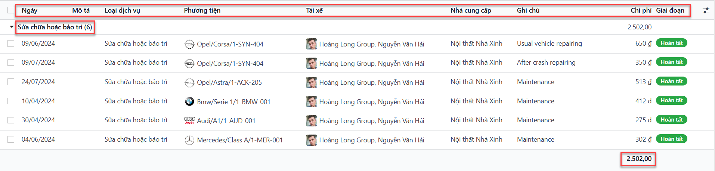Tick the select-all checkbox in header
Viewport: 715px width, 171px height.
pyautogui.click(x=11, y=10)
